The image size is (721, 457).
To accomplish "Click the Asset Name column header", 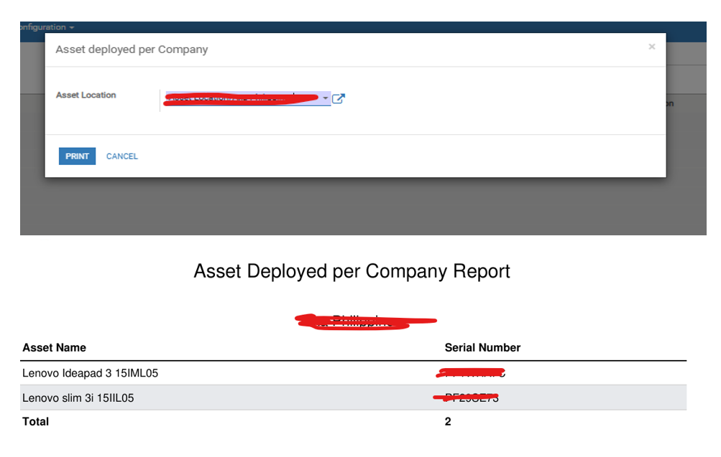I will point(55,348).
